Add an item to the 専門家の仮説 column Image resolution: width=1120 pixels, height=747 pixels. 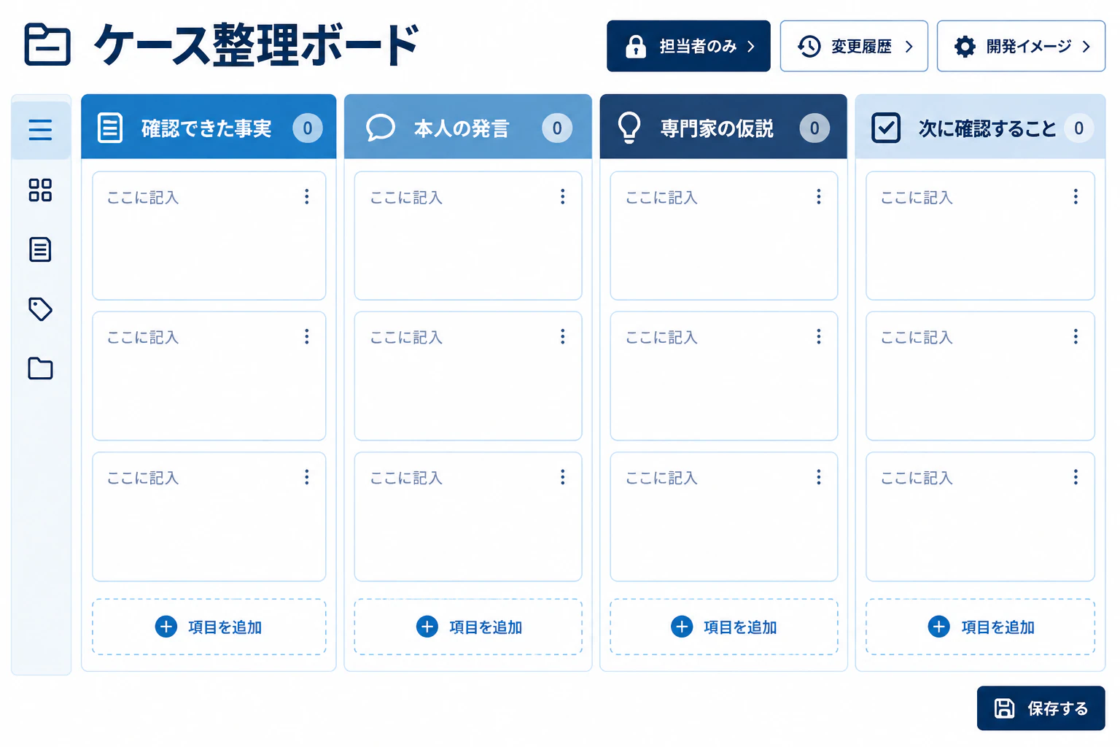pos(724,627)
